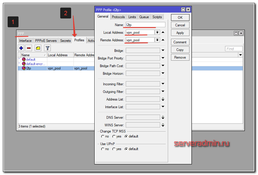Open the Secrets tab in the PPP window
Screen dimensions: 258x175
click(65, 41)
